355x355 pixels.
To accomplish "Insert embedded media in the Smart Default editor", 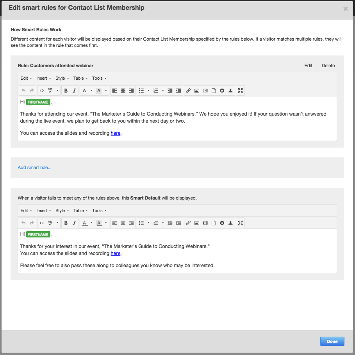I will click(205, 223).
